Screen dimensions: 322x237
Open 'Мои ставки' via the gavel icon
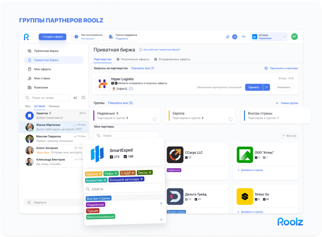click(29, 78)
